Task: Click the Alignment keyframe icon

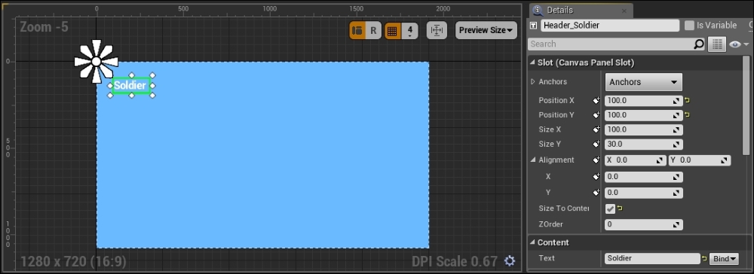Action: pos(596,160)
